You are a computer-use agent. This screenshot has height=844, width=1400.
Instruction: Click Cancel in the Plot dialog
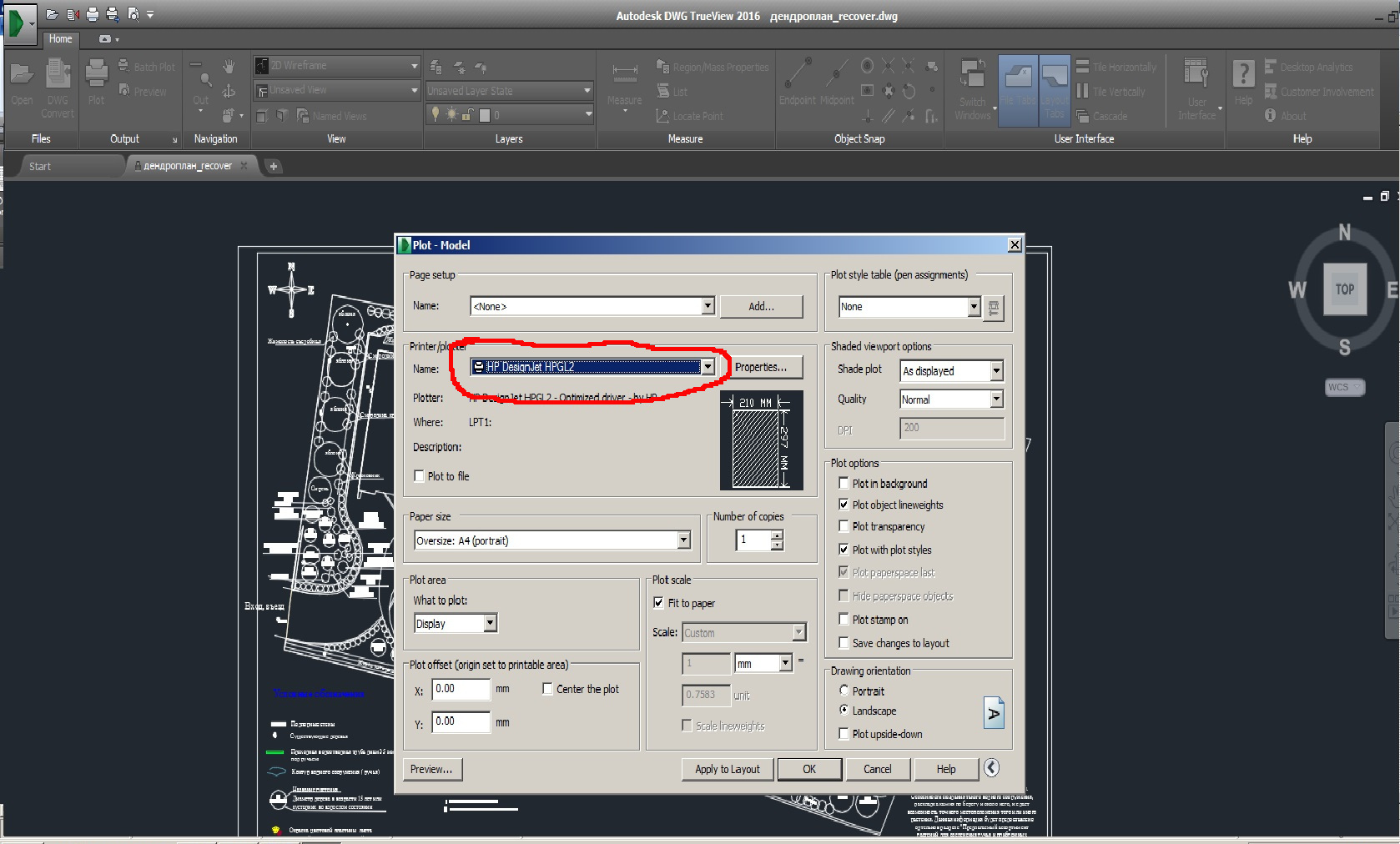(x=878, y=769)
